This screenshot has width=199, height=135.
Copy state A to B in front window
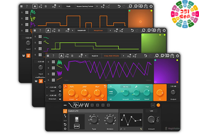pos(67,56)
